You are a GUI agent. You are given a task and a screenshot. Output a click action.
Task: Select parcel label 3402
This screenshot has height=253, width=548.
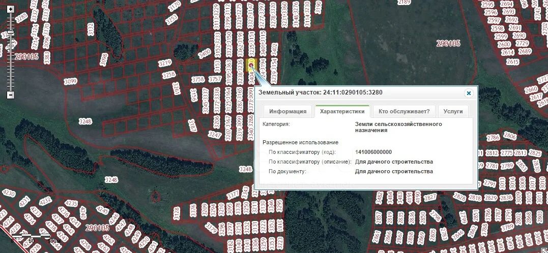pyautogui.click(x=274, y=49)
